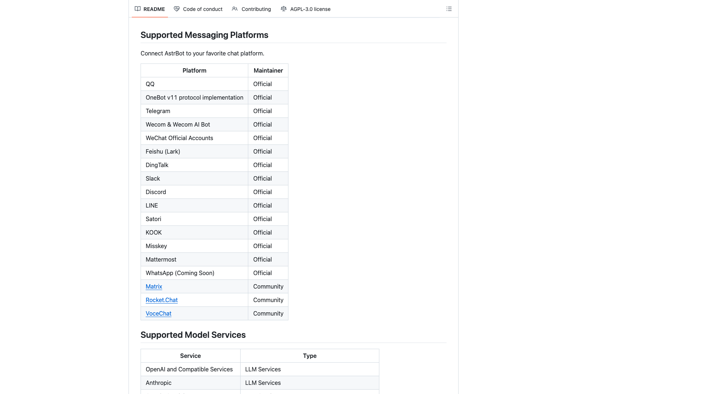
Task: Click the WeChat Official Accounts cell
Action: (x=194, y=138)
